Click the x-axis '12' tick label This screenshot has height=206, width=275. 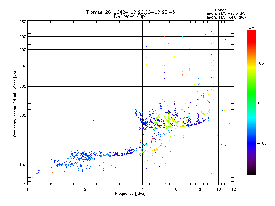click(234, 189)
